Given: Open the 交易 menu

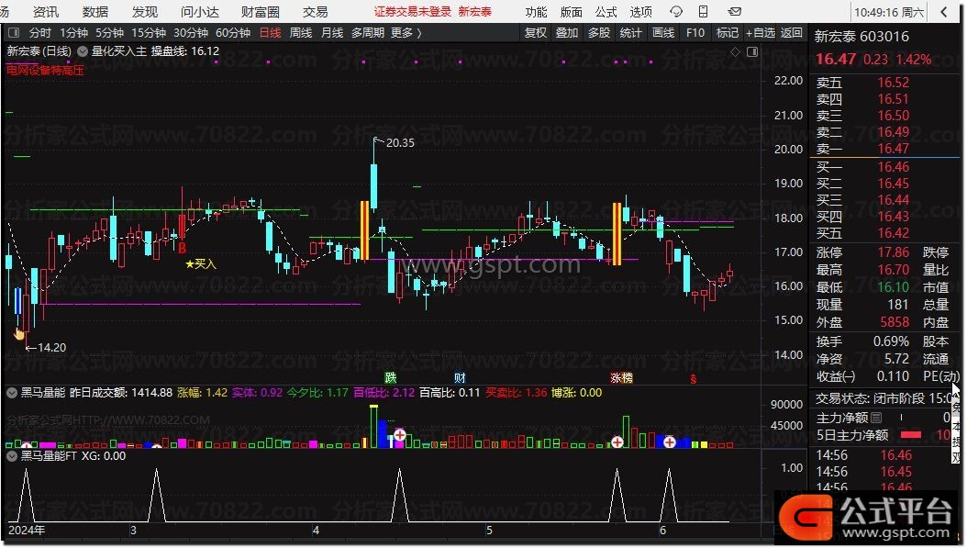Looking at the screenshot, I should click(x=315, y=12).
